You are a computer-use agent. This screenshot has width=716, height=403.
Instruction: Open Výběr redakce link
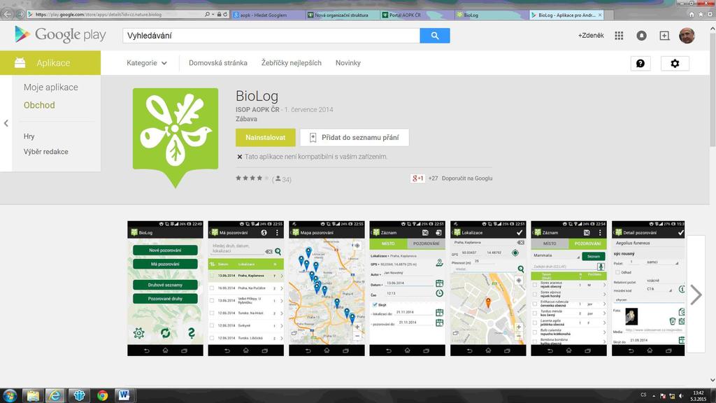pos(45,152)
